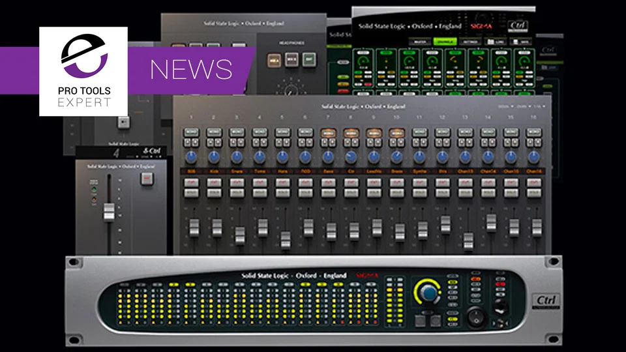The image size is (626, 352).
Task: Click the name label of channel 9
Action: (374, 171)
